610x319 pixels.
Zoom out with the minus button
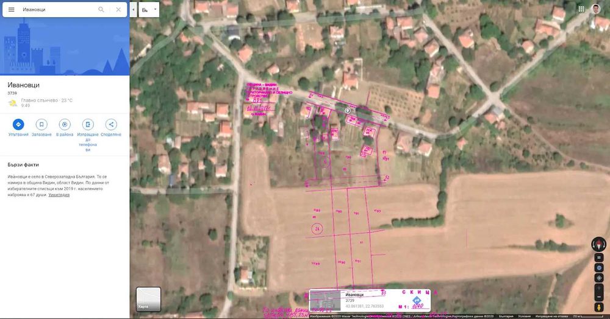[x=599, y=297]
